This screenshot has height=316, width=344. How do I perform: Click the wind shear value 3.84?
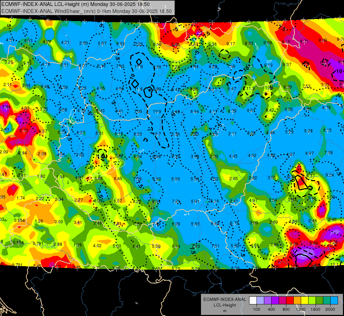6,107
